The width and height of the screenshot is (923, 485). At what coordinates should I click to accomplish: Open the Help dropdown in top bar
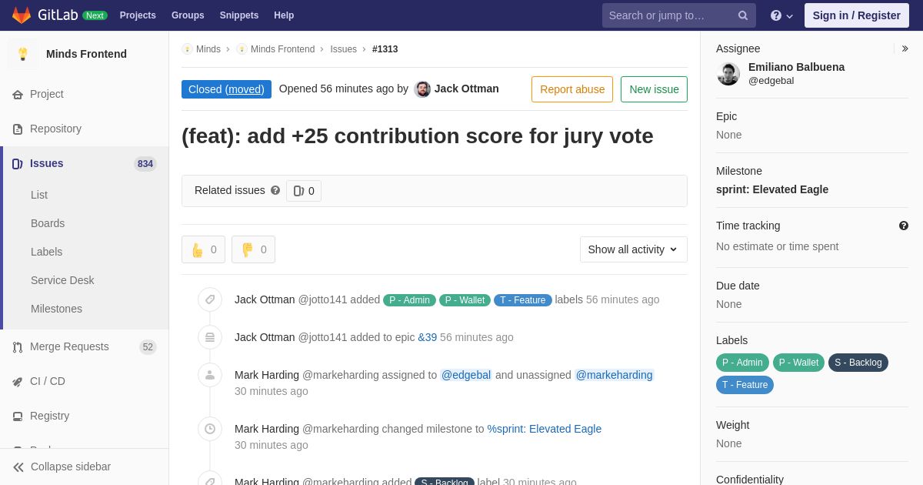(x=781, y=15)
